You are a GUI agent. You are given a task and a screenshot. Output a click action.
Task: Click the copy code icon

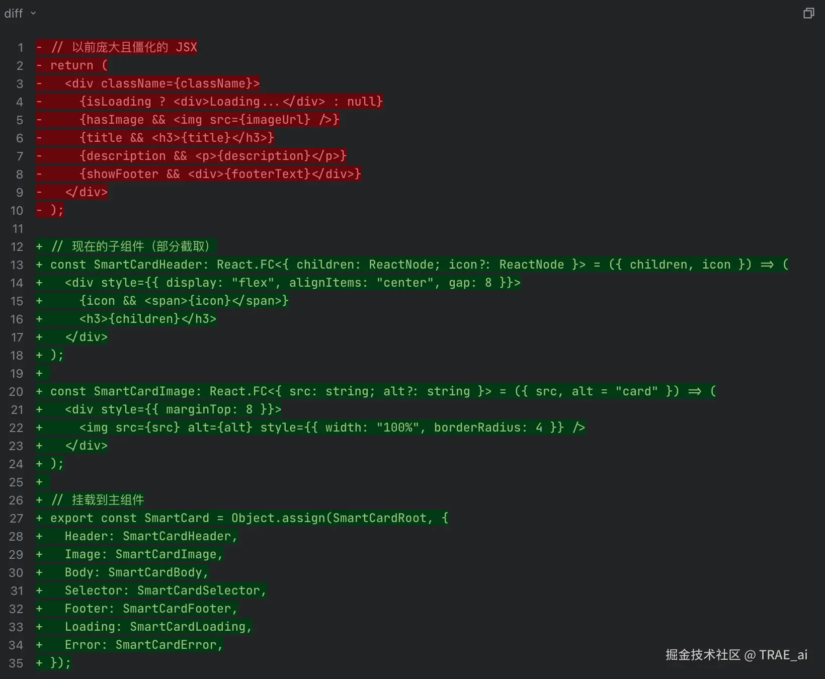(808, 13)
